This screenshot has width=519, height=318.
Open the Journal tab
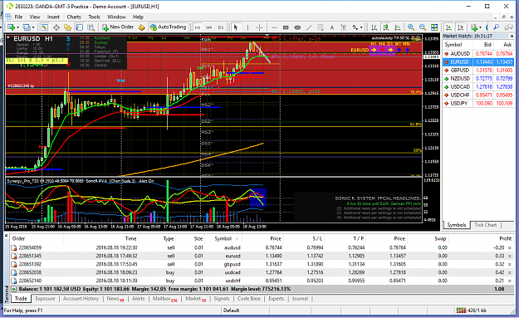(300, 298)
